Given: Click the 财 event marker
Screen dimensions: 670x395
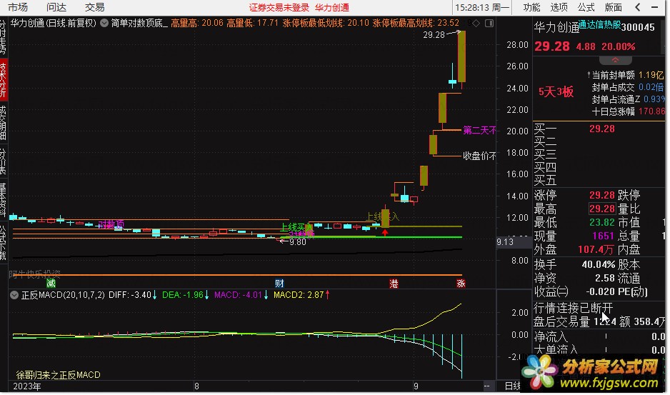Looking at the screenshot, I should (x=279, y=283).
